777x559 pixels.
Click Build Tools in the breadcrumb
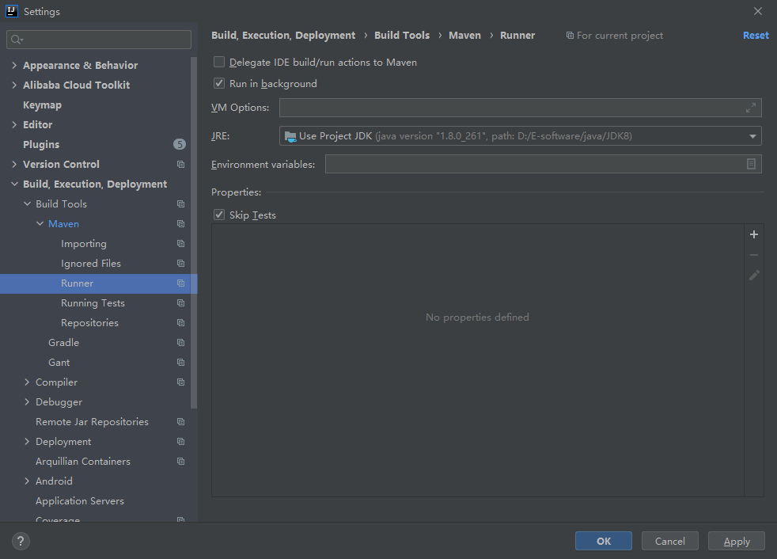coord(402,35)
